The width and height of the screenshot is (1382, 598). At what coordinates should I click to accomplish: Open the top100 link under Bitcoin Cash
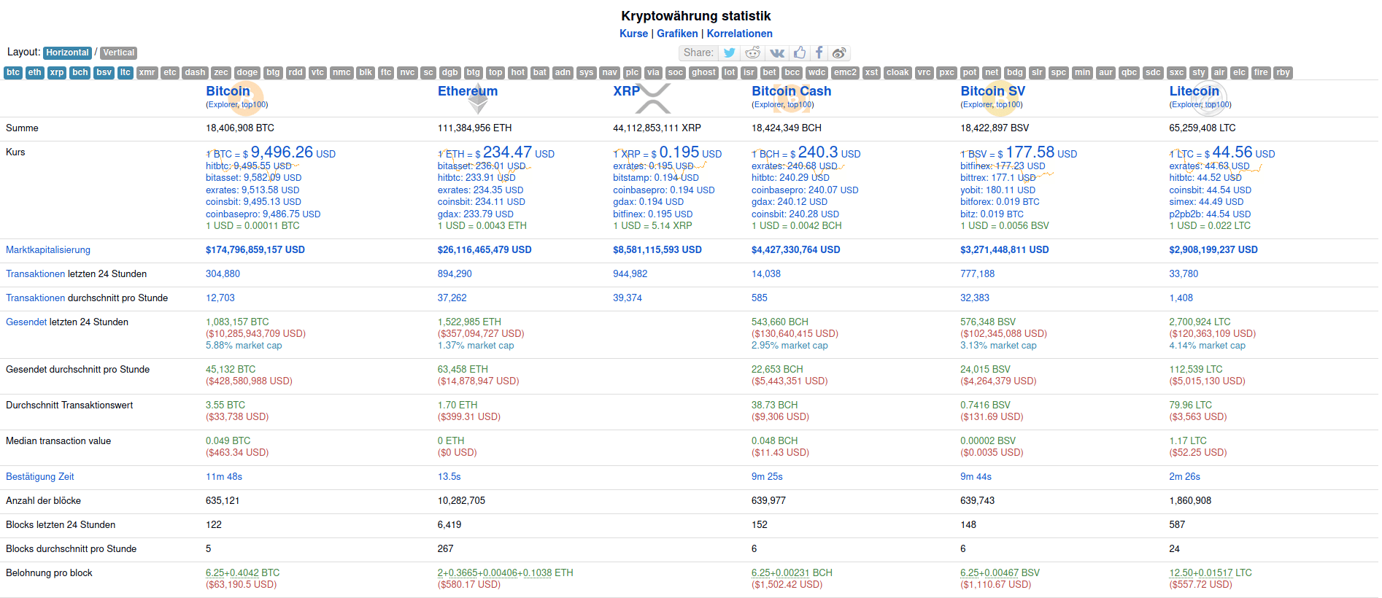799,104
